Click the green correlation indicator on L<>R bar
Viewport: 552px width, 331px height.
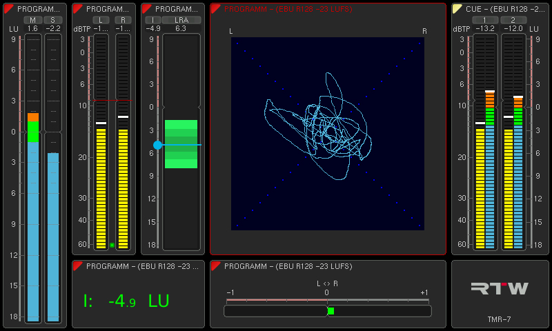pyautogui.click(x=331, y=311)
